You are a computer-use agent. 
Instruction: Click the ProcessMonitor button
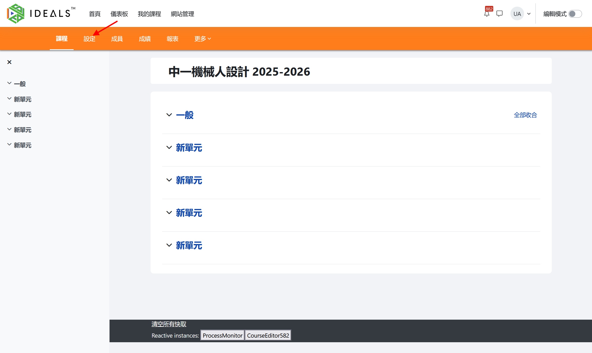pos(222,335)
